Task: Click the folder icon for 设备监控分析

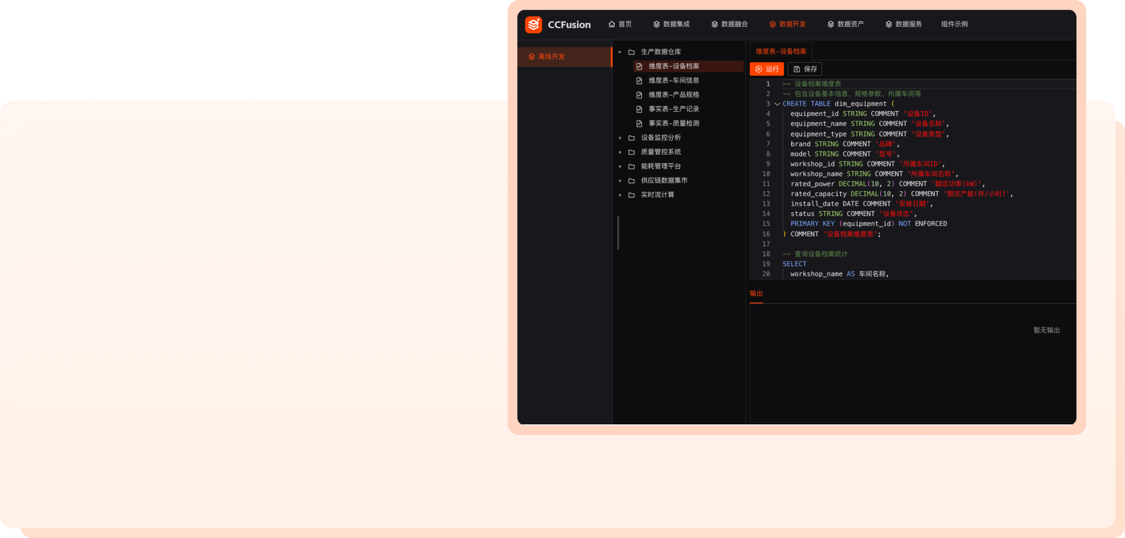Action: (631, 138)
